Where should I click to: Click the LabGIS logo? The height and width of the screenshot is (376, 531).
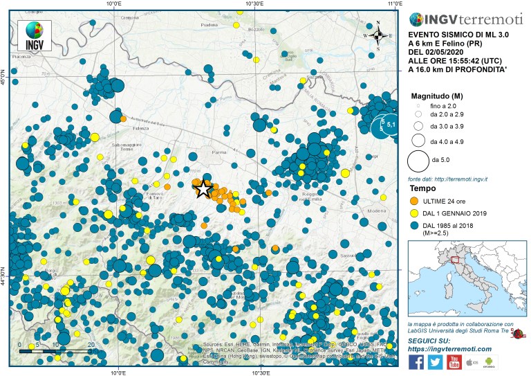pos(520,334)
